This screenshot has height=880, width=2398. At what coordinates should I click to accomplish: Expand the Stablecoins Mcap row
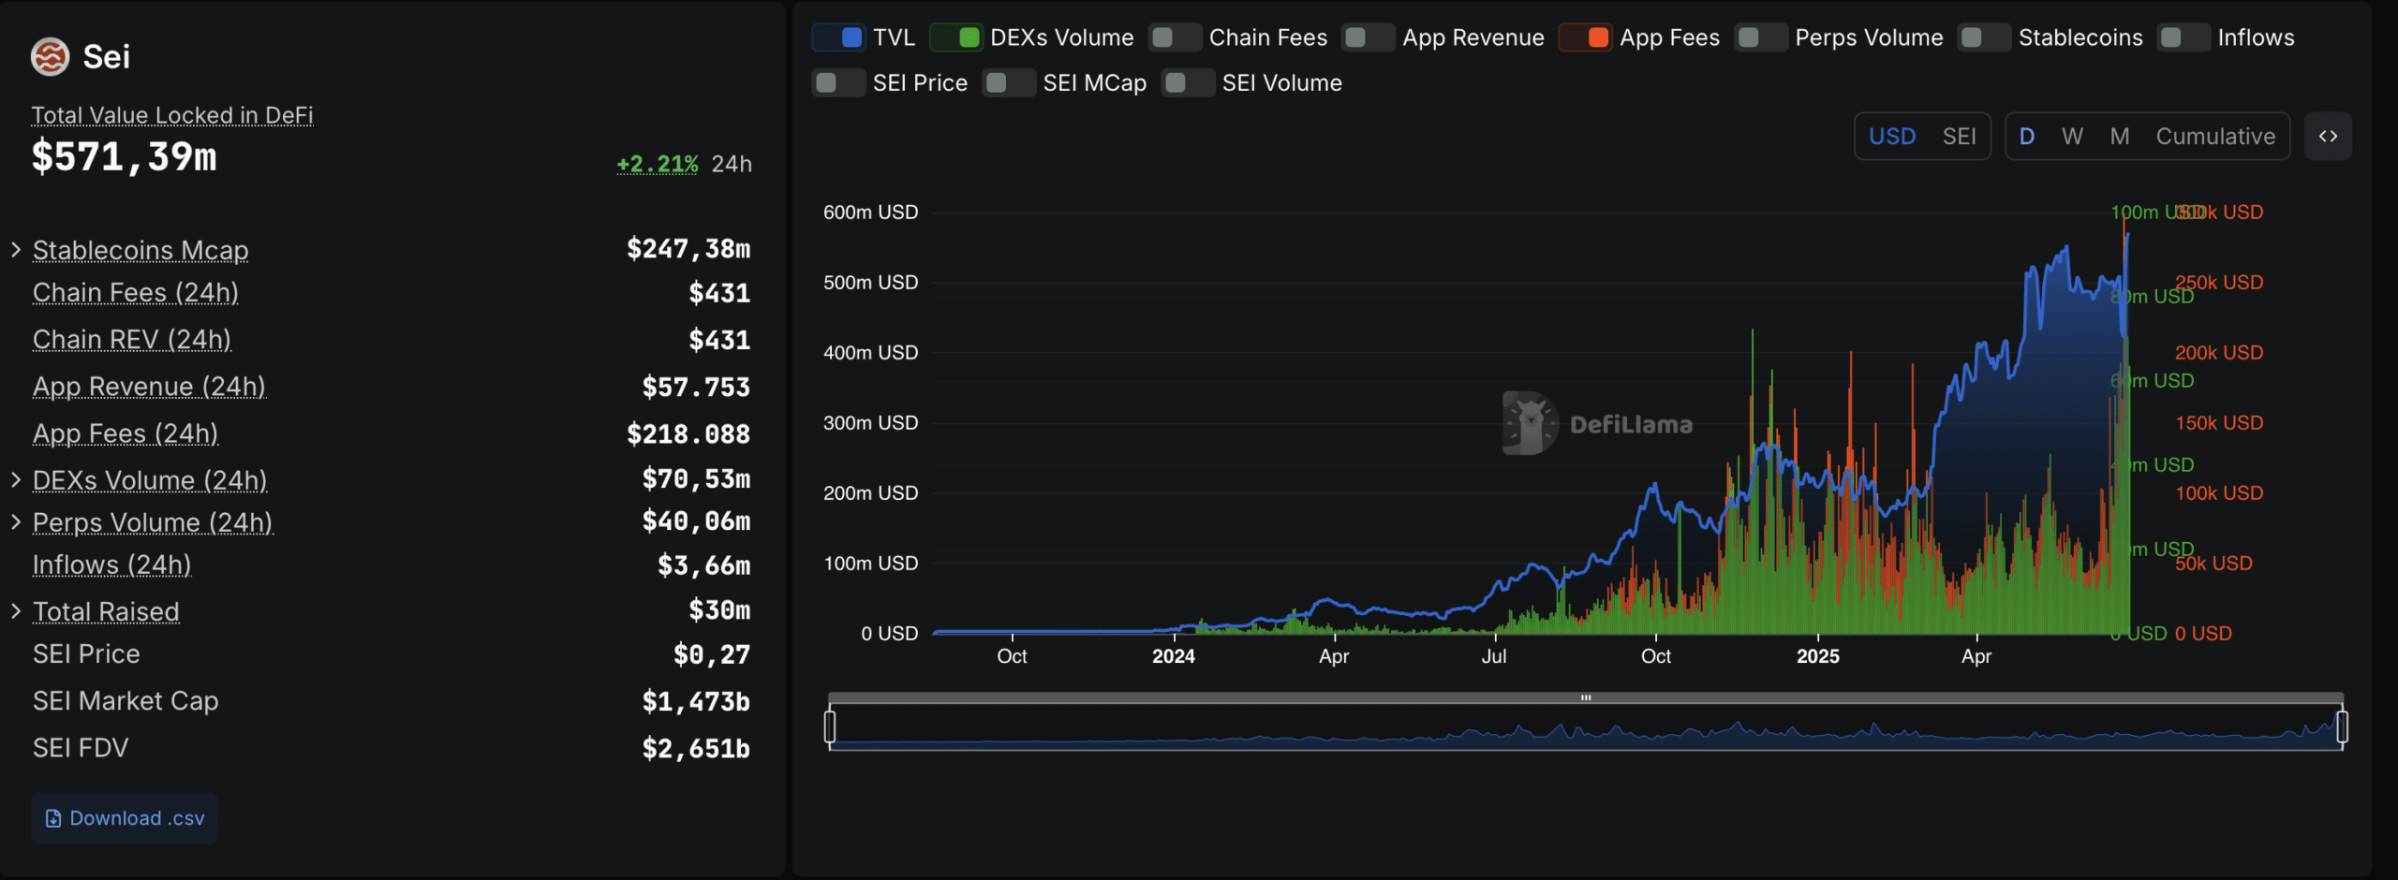click(16, 250)
